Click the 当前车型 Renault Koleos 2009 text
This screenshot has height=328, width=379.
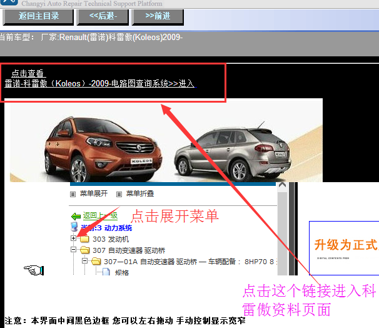point(91,38)
